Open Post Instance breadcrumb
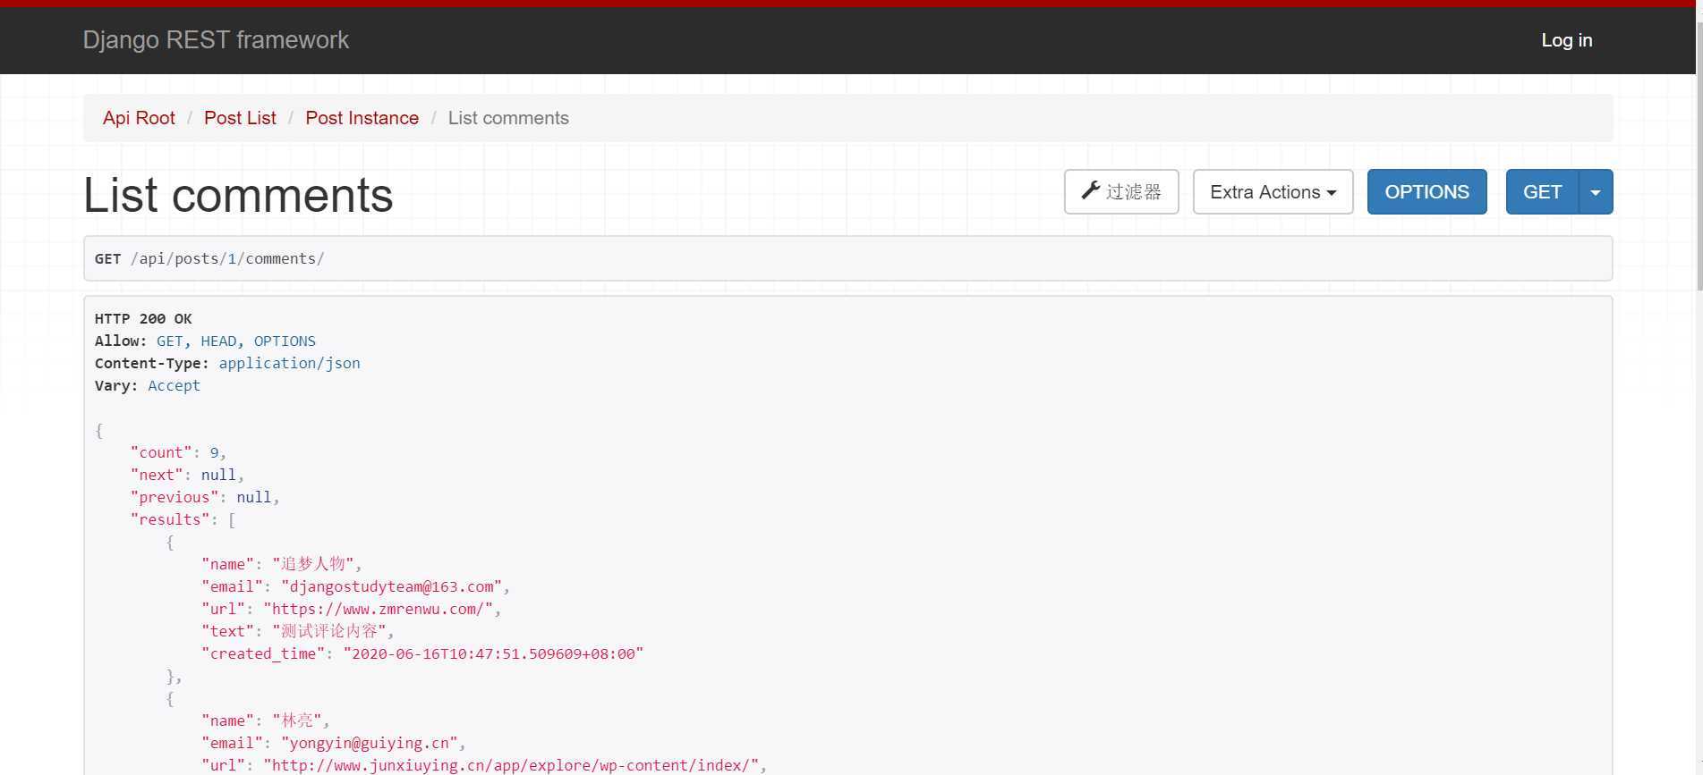This screenshot has width=1703, height=775. pos(362,118)
